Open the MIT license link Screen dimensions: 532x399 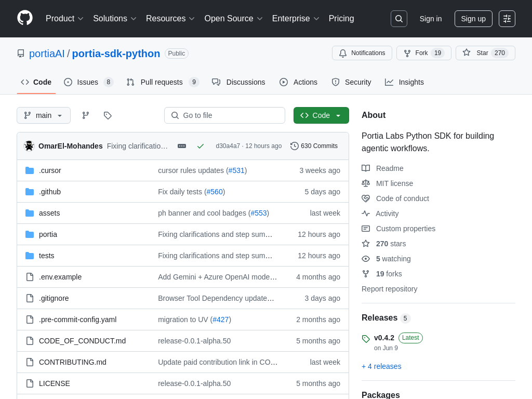pos(394,183)
